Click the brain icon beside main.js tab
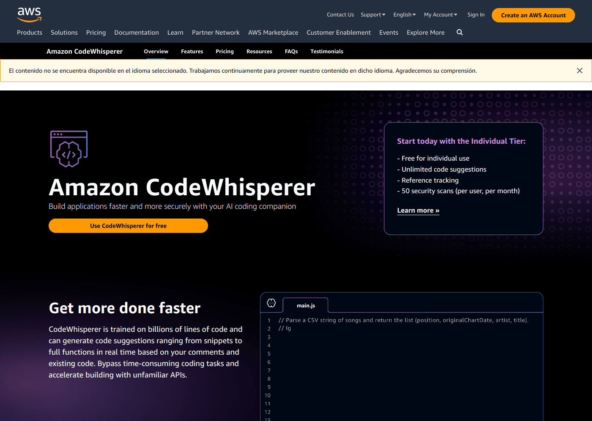The image size is (592, 421). 271,303
